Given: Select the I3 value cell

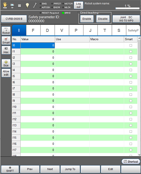Looking at the screenshot, I should pyautogui.click(x=38, y=64).
